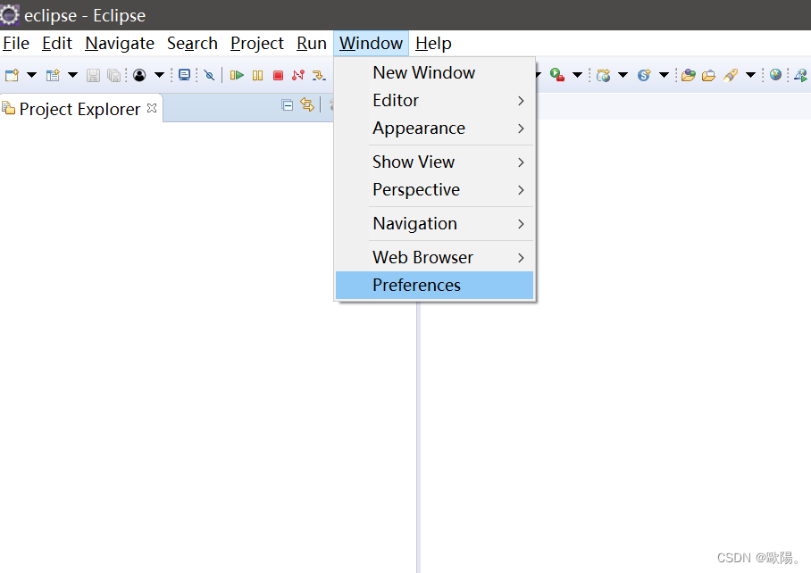811x573 pixels.
Task: Click the Collapse All icon in Project Explorer
Action: coord(287,105)
